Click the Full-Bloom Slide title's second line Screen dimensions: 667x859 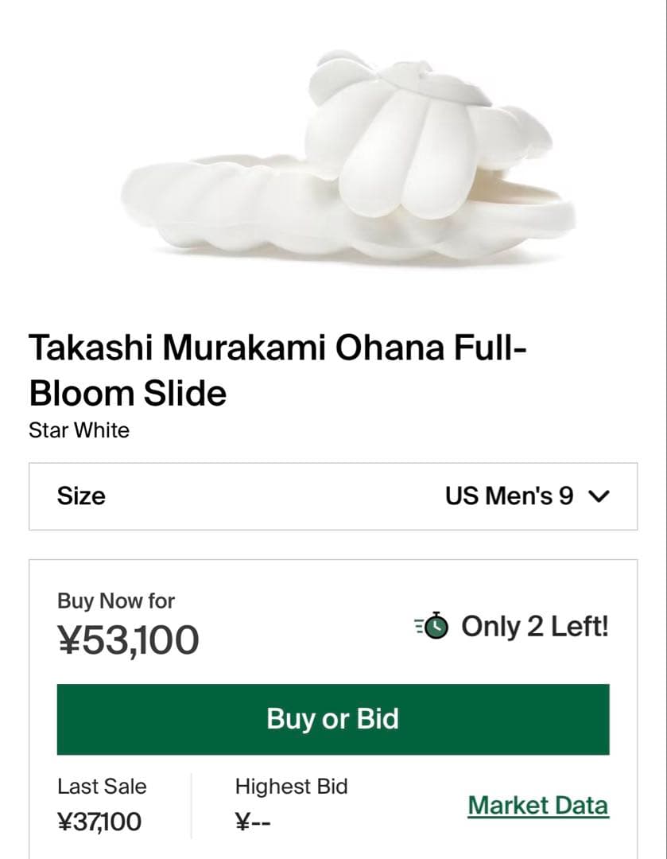pyautogui.click(x=127, y=393)
